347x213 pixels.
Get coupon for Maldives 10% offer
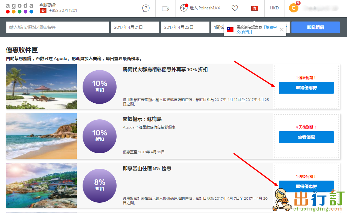tap(306, 88)
